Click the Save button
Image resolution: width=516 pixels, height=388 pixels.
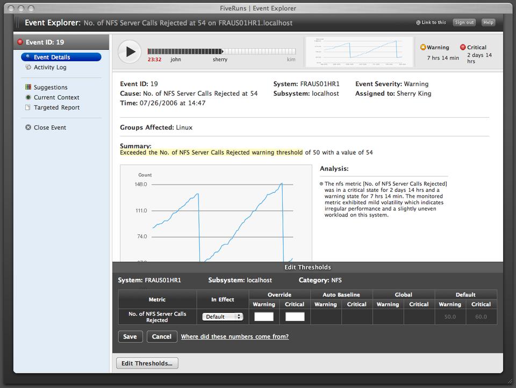pos(130,336)
